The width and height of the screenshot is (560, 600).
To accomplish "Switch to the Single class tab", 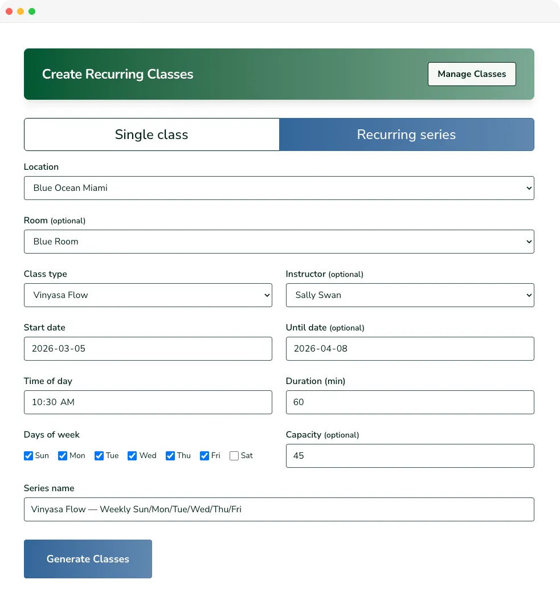I will (x=151, y=134).
